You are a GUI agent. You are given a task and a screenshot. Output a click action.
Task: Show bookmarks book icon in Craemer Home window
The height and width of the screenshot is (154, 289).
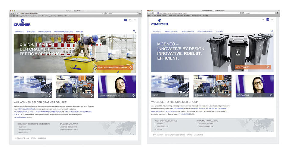[152, 15]
